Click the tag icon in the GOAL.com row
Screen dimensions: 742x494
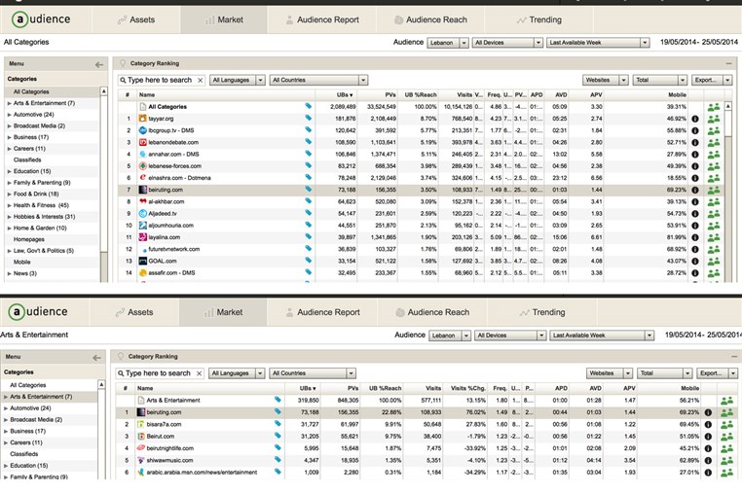point(308,261)
